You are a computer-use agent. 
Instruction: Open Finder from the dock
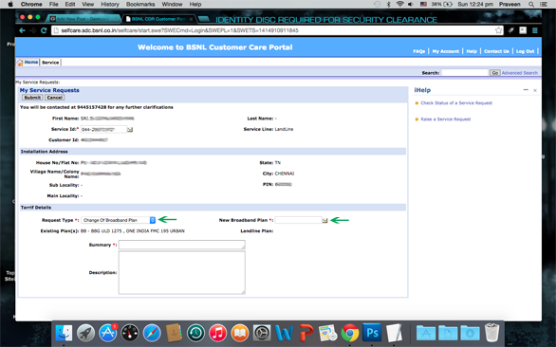point(64,333)
